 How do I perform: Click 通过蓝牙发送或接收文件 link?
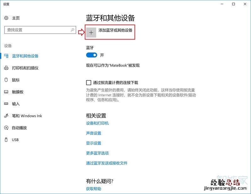pos(107,163)
